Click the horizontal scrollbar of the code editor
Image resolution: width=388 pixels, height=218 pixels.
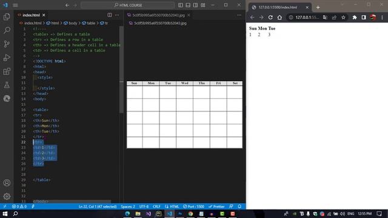pos(72,202)
